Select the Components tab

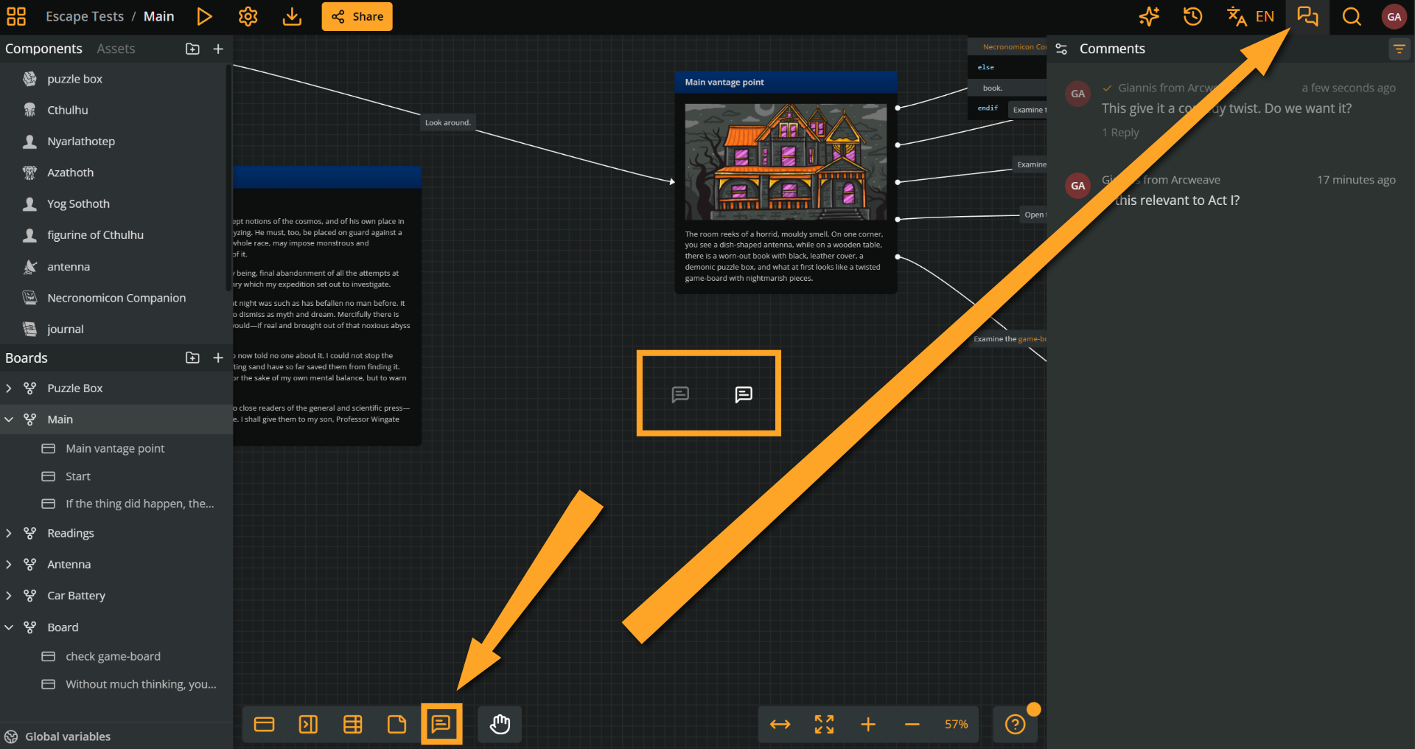pyautogui.click(x=43, y=49)
